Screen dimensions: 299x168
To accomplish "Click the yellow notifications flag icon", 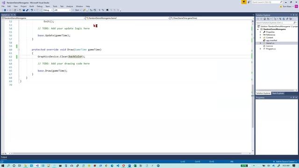I will coord(244,2).
